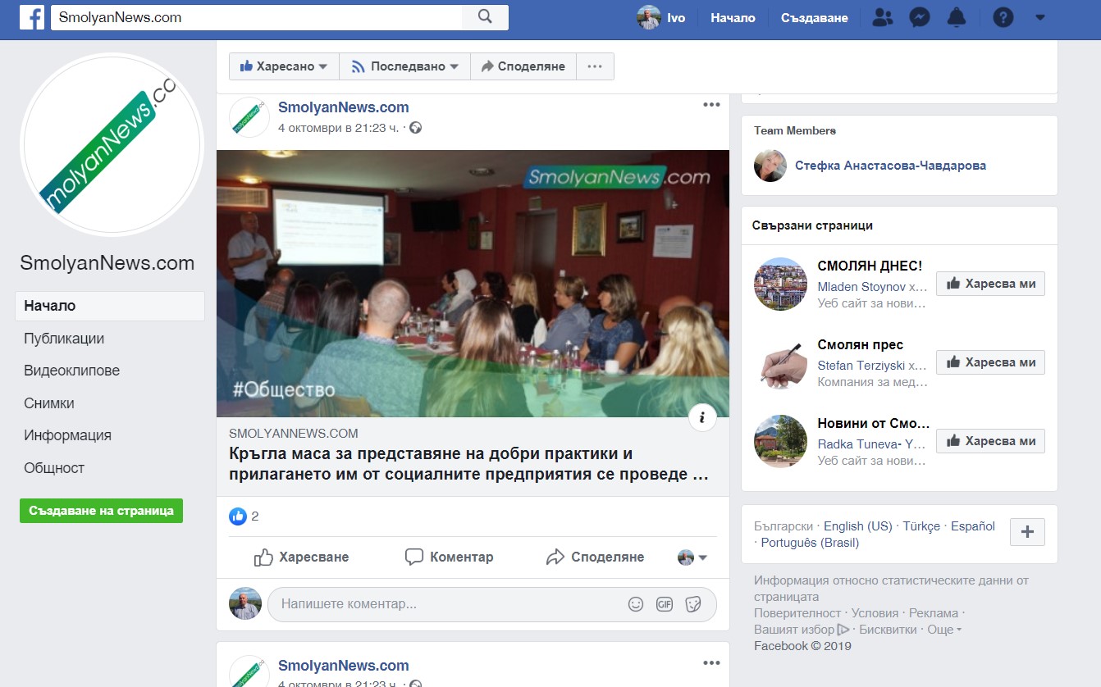The image size is (1101, 687).
Task: Open the Messenger icon
Action: pos(920,17)
